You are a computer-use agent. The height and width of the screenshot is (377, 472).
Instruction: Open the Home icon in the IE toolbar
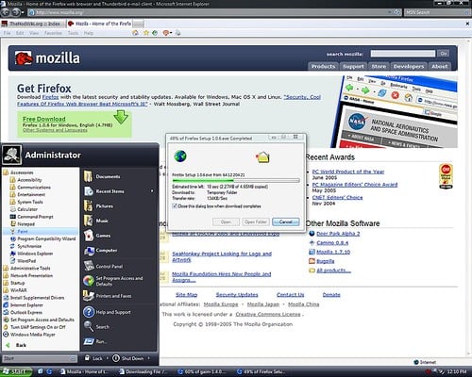(x=135, y=33)
